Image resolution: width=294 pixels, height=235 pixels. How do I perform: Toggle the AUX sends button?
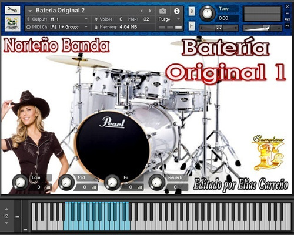point(288,19)
